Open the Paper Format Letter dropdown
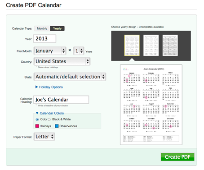Screen dimensions: 204x170 coord(44,137)
